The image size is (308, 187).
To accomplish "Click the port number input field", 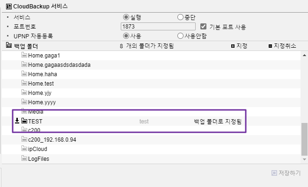I will [158, 27].
